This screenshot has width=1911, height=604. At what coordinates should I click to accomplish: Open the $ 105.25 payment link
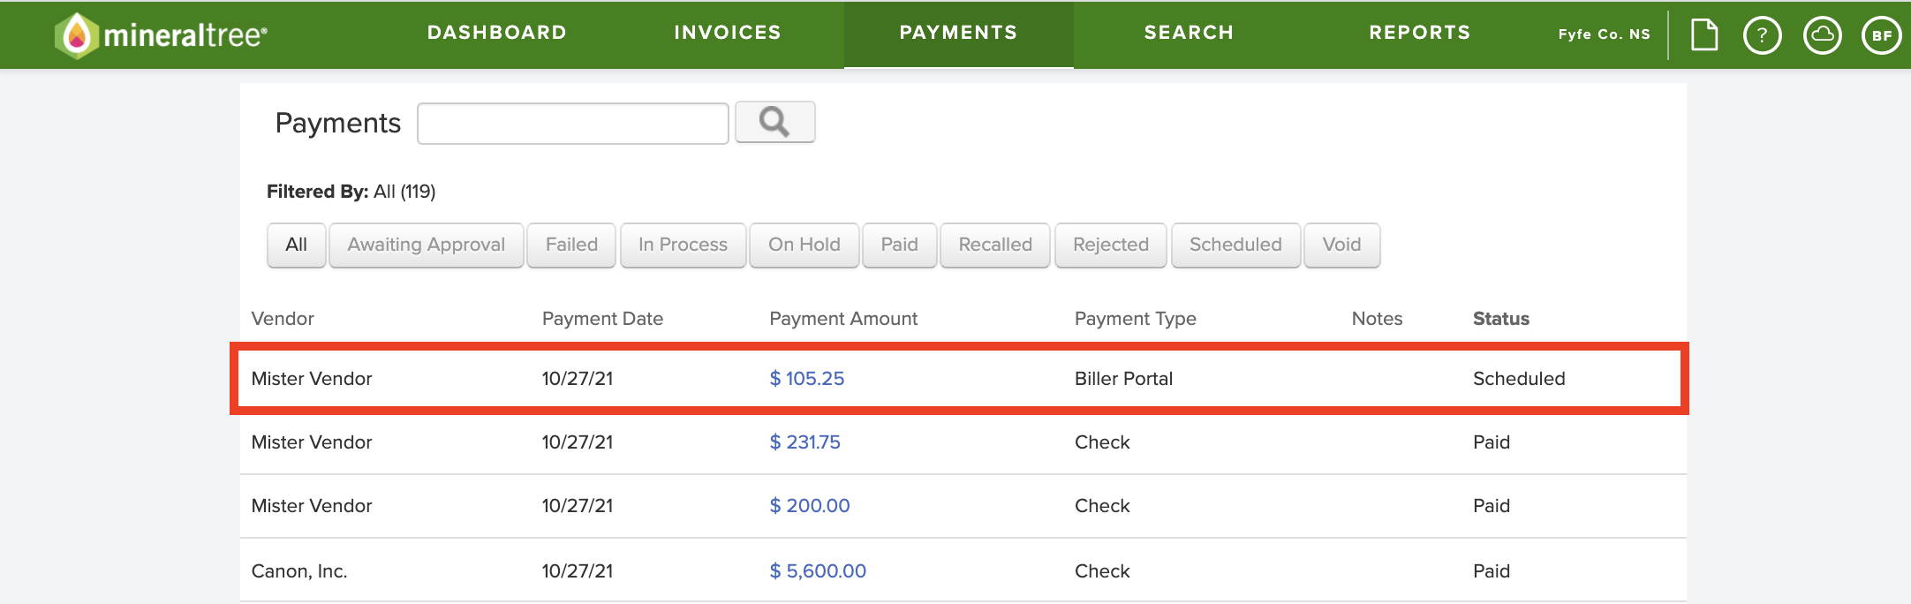click(x=807, y=379)
